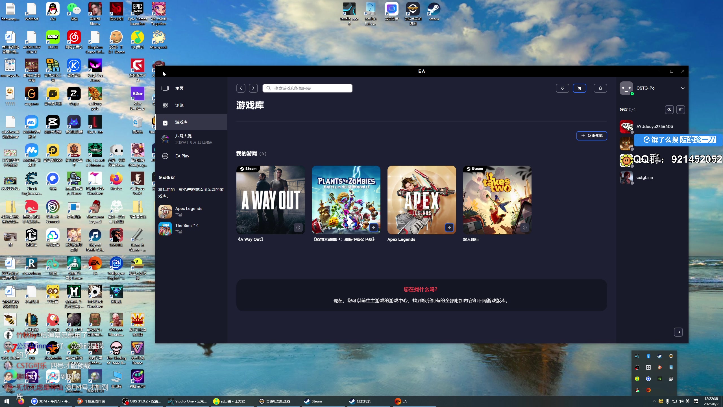Toggle offline friends visibility eye icon
Viewport: 723px width, 407px height.
click(669, 110)
